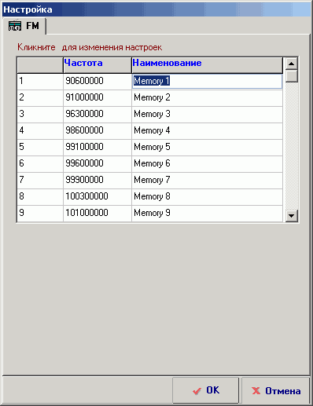Viewport: 313px width, 406px height.
Task: Click the Memory 2 name cell
Action: [207, 98]
